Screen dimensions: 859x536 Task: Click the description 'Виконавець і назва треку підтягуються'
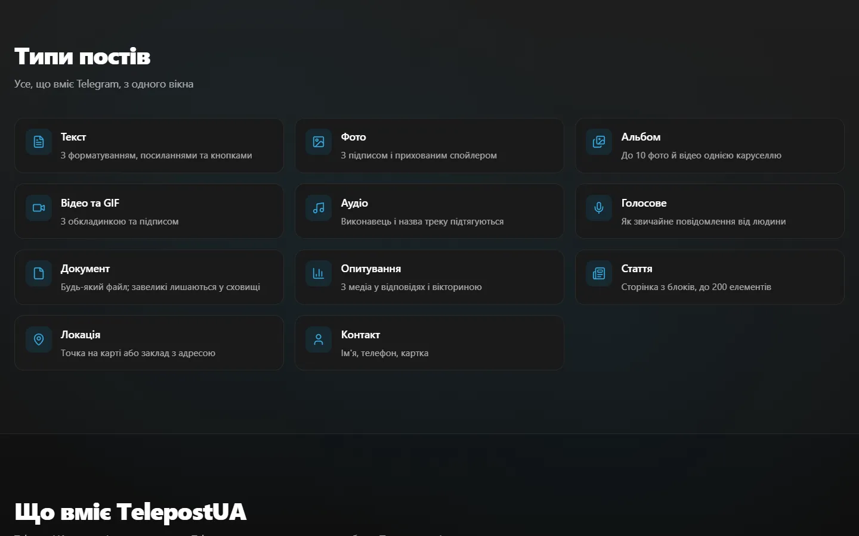pos(422,222)
